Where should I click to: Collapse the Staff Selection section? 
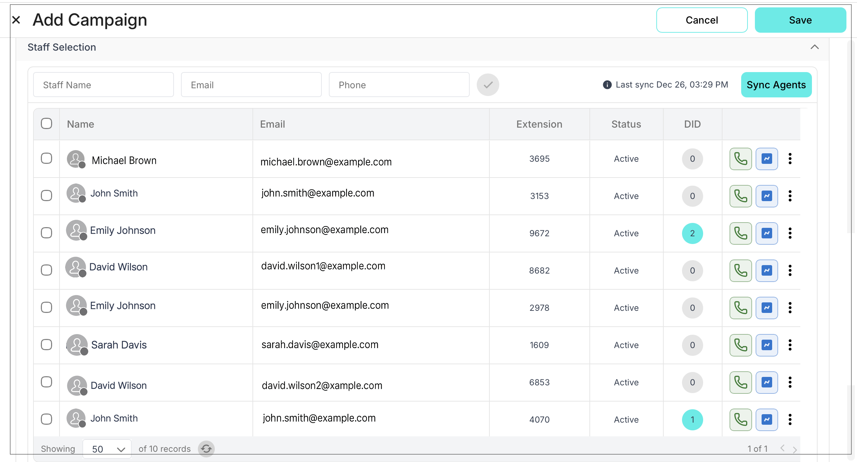tap(814, 47)
